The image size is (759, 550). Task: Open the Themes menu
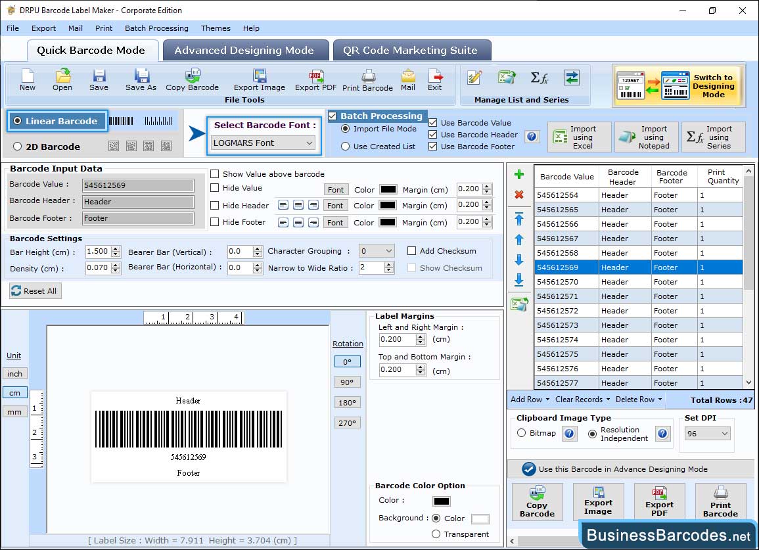[x=216, y=28]
